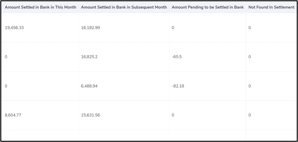This screenshot has width=298, height=142.
Task: Click 'Not Found In Settlement' zero in fourth row
Action: (250, 115)
